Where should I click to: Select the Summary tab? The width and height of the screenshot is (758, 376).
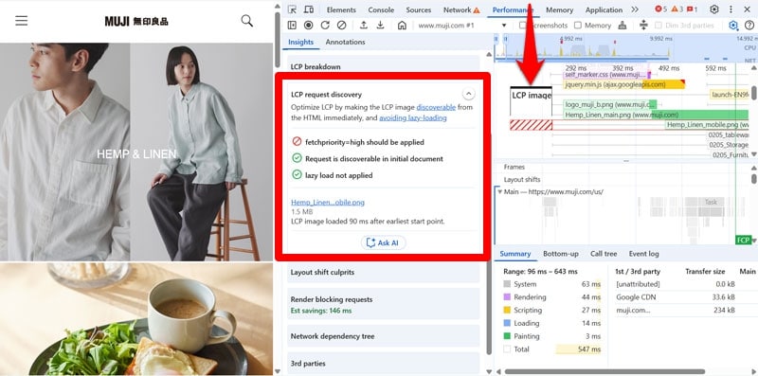(514, 254)
